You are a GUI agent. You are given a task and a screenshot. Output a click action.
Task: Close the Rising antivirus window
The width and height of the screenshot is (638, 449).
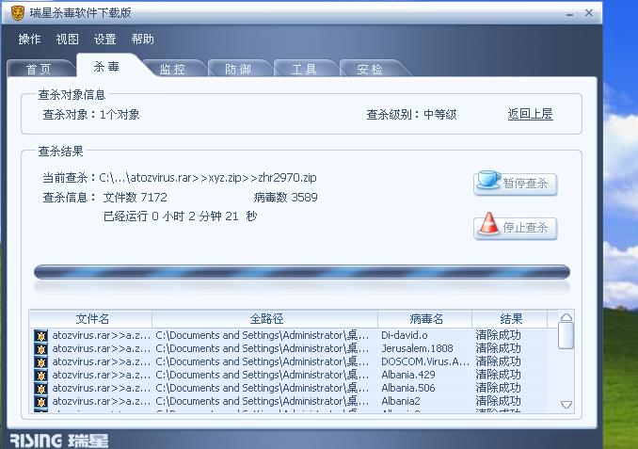tap(589, 12)
